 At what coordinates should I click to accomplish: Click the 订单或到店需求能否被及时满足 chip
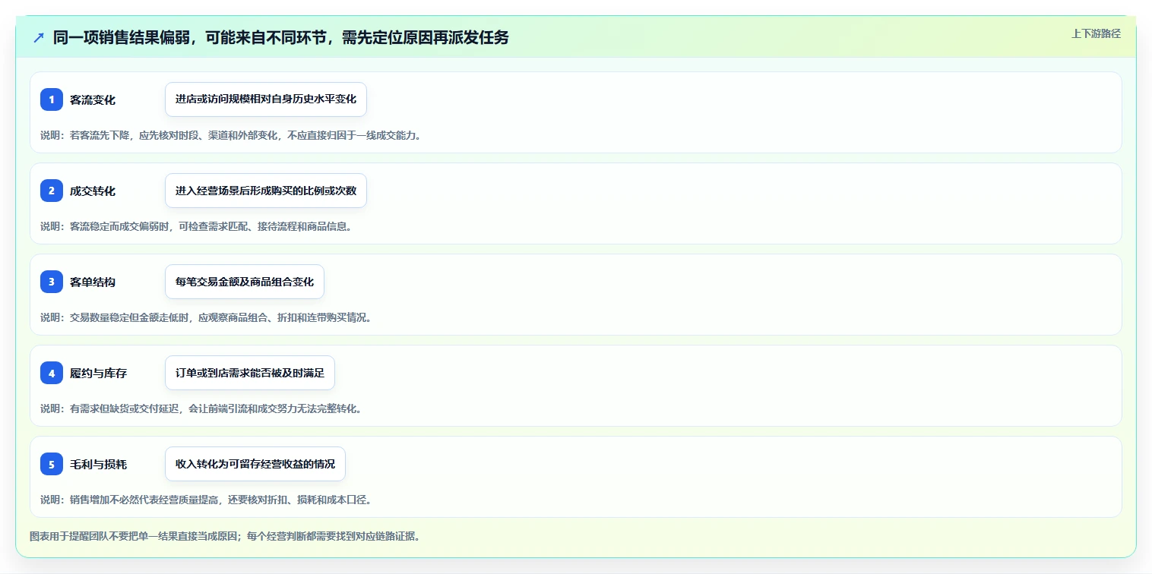click(250, 373)
